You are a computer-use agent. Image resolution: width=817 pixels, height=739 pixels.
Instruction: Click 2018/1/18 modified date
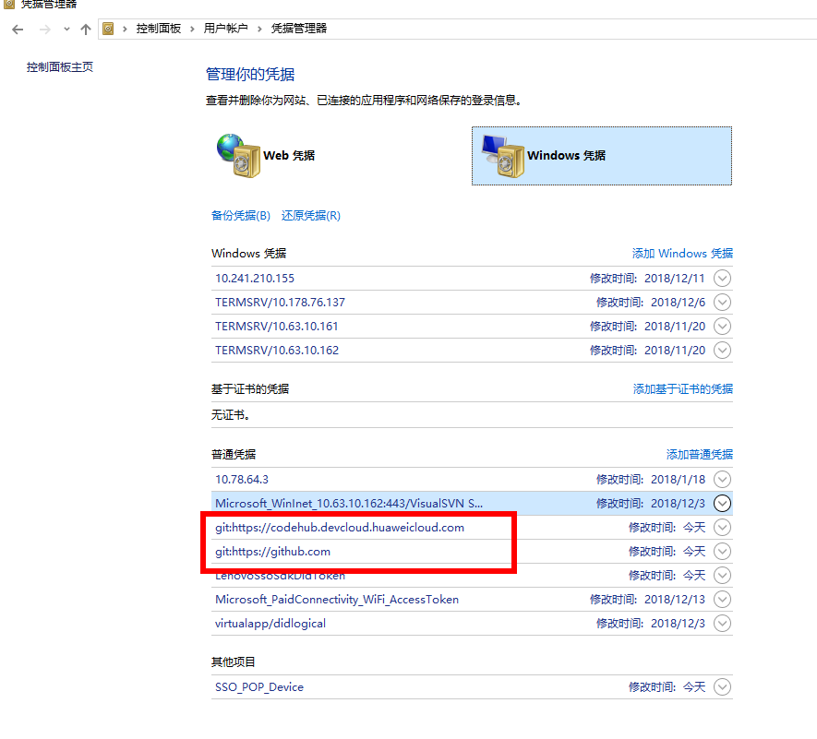point(678,480)
